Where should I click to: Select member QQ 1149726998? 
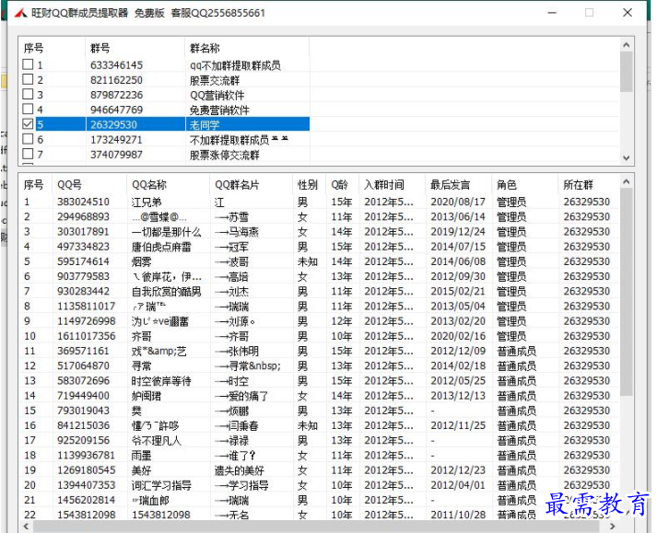click(x=87, y=321)
